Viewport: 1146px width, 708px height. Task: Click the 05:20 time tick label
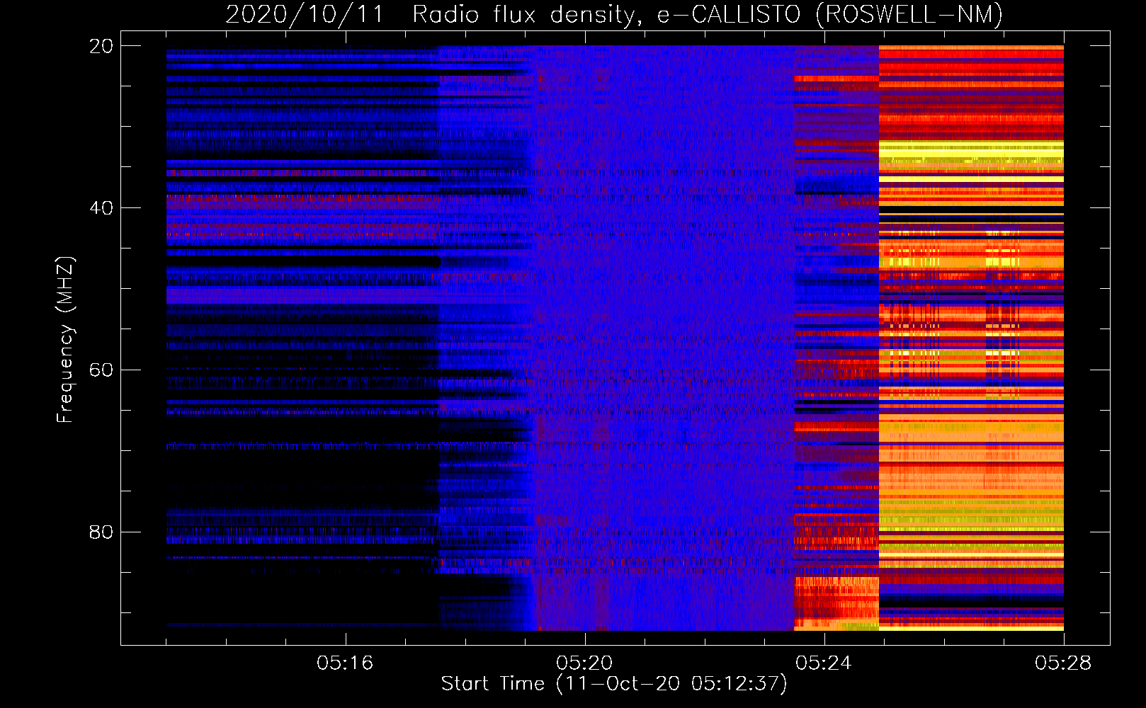coord(584,663)
